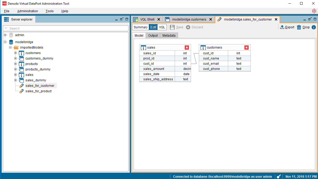Switch to the Output tab
This screenshot has width=318, height=179.
(x=153, y=36)
